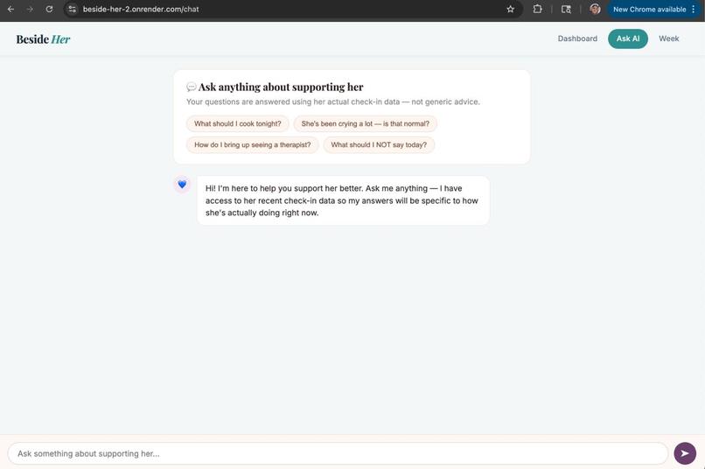Screen dimensions: 705x469
Task: Click 'Your questions are answered' subtitle text
Action: tap(332, 101)
